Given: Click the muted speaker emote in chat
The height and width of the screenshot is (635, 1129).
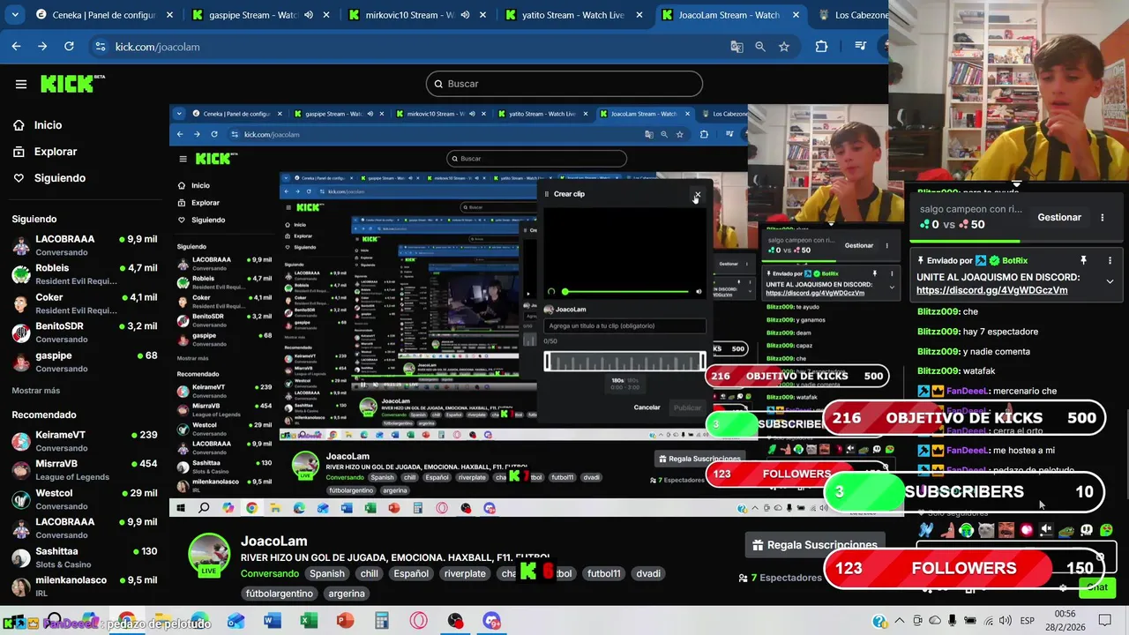Looking at the screenshot, I should (1046, 530).
